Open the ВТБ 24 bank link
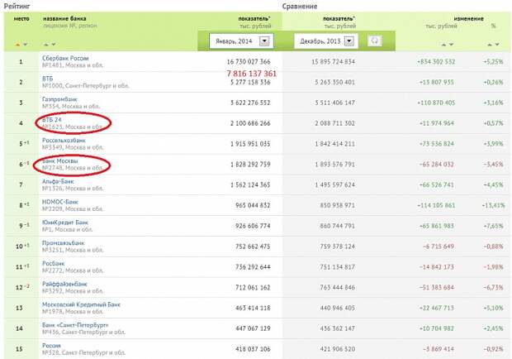Image resolution: width=512 pixels, height=359 pixels. pyautogui.click(x=51, y=120)
